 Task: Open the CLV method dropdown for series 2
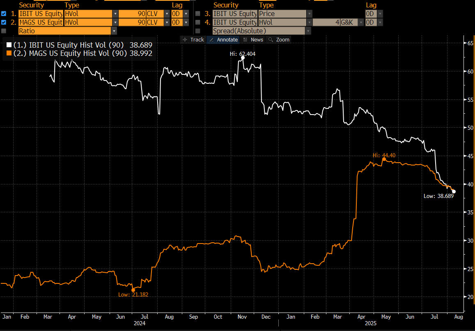click(x=167, y=22)
